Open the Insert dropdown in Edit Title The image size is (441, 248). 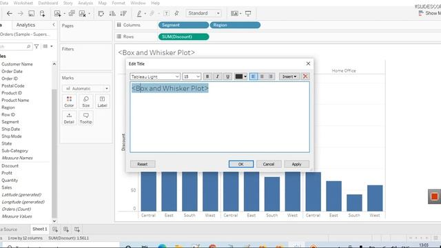pyautogui.click(x=289, y=76)
